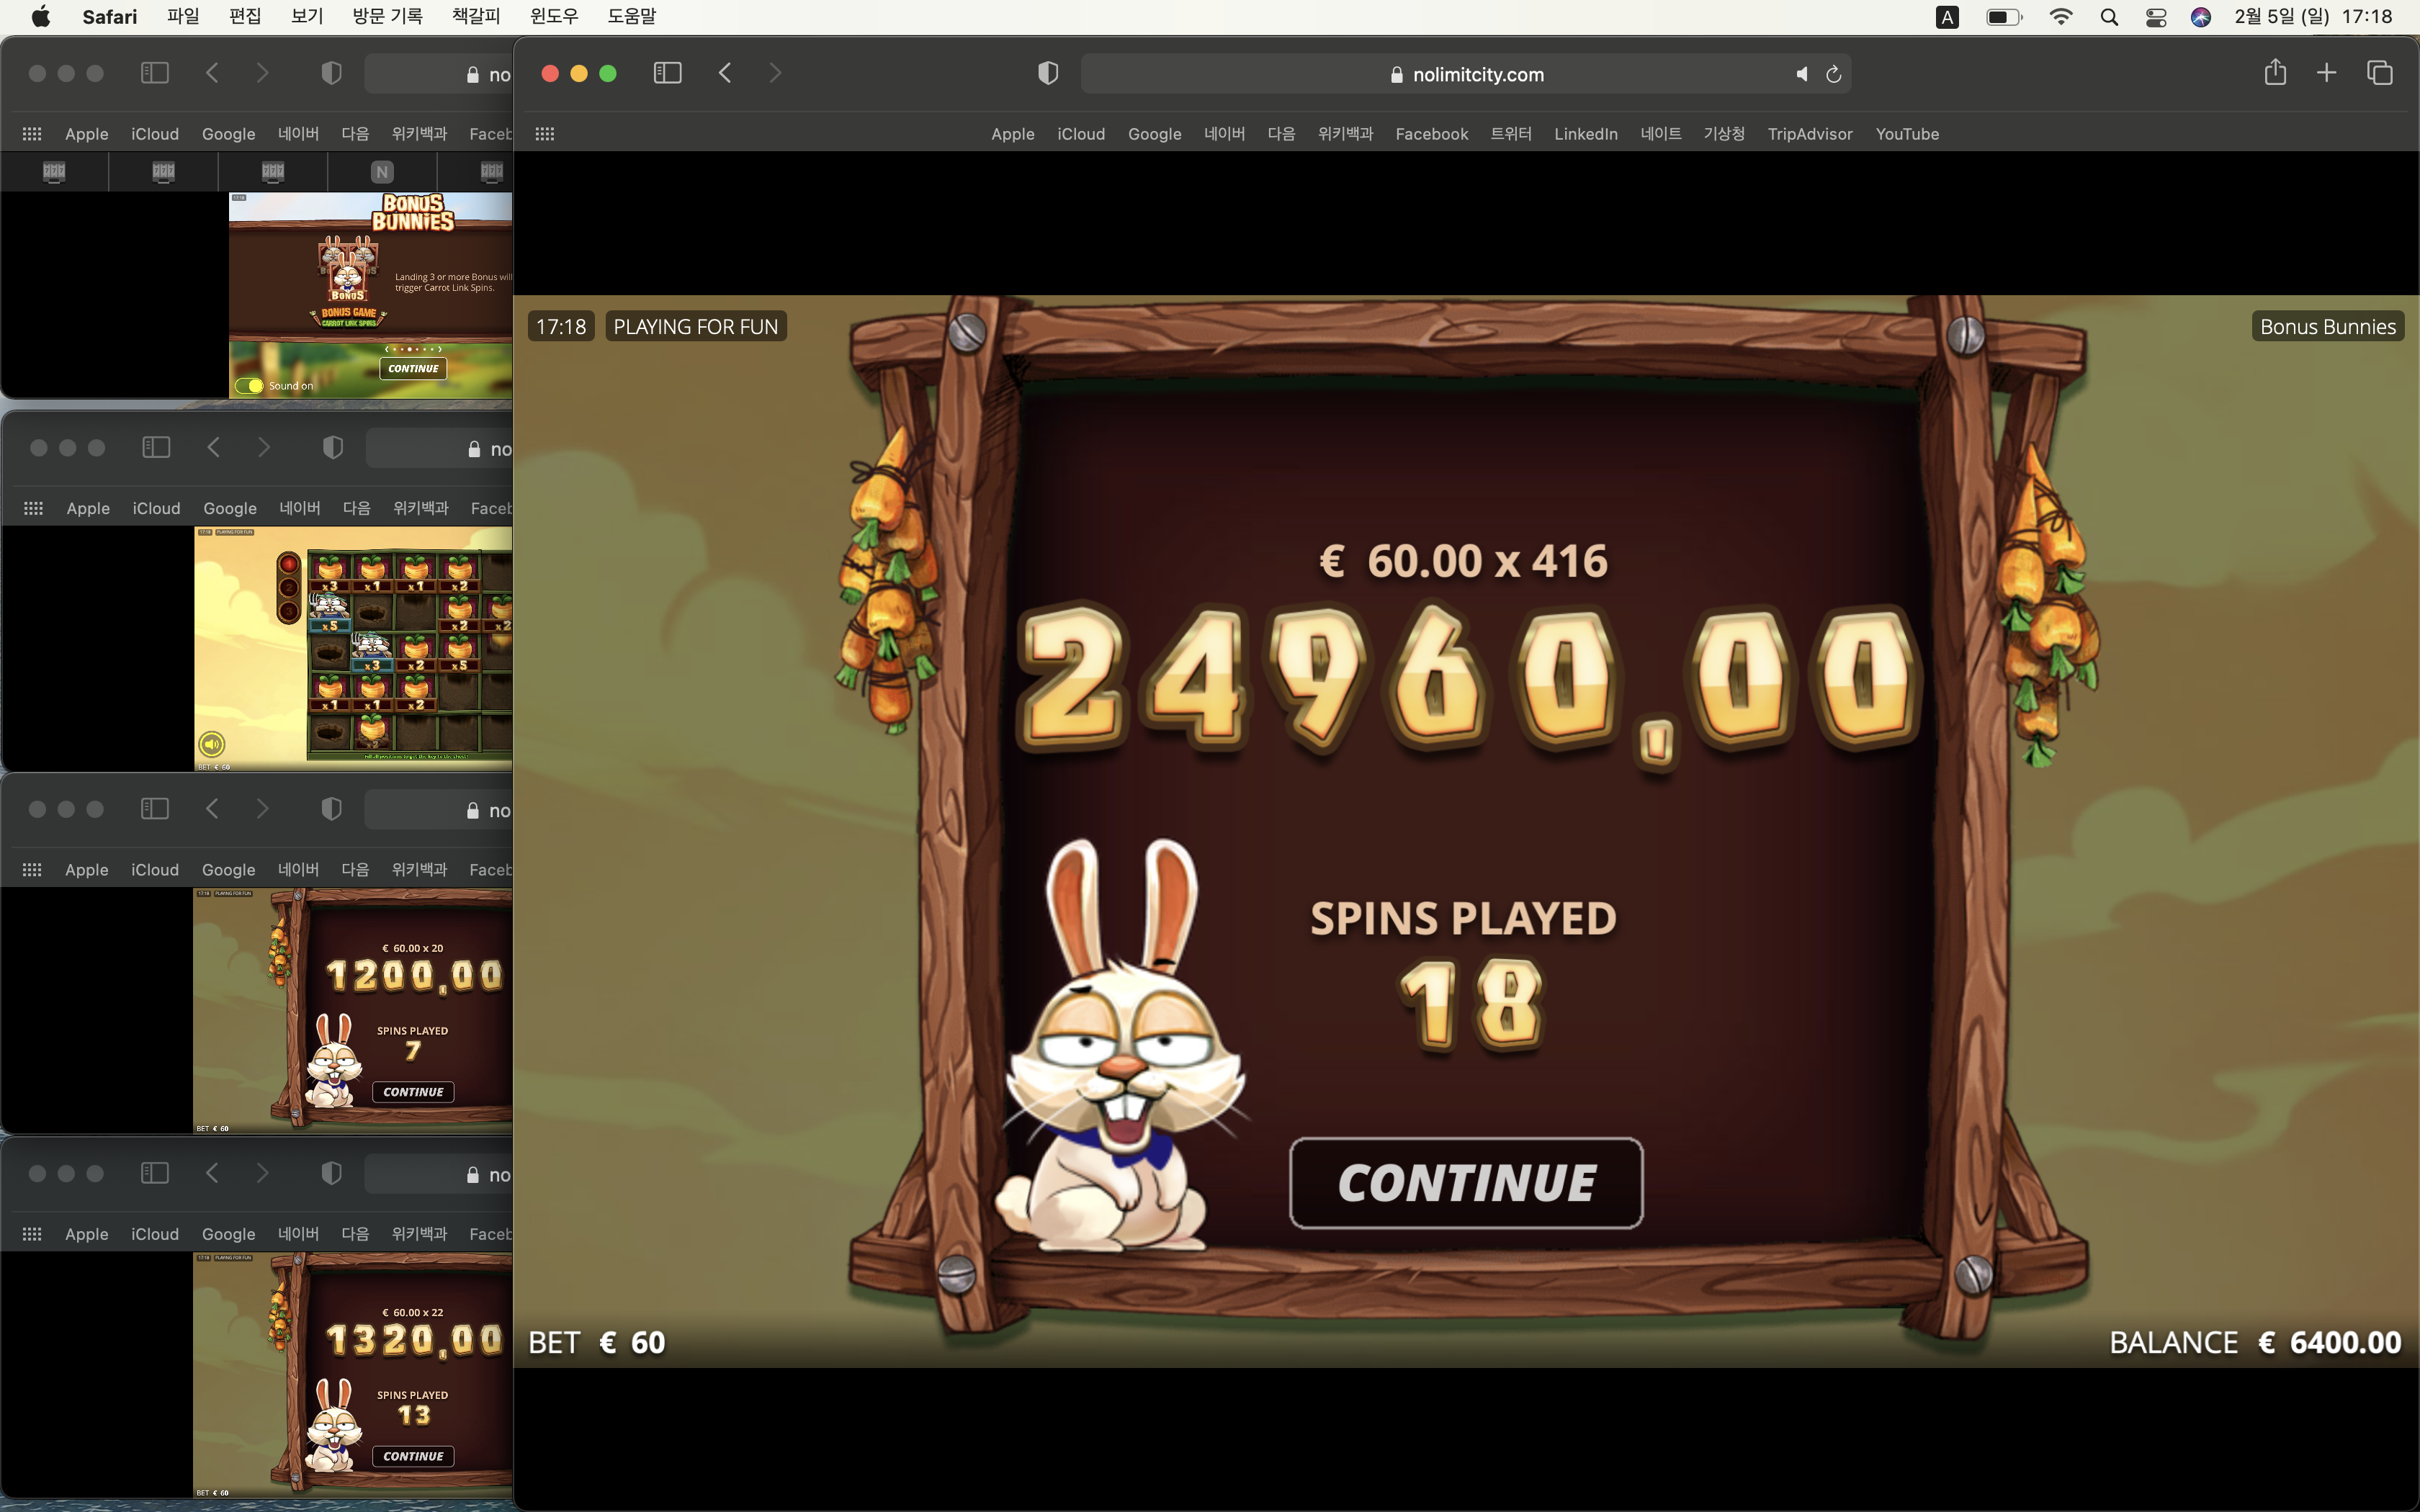Mute audio with the address bar speaker icon
Viewport: 2420px width, 1512px height.
tap(1801, 74)
